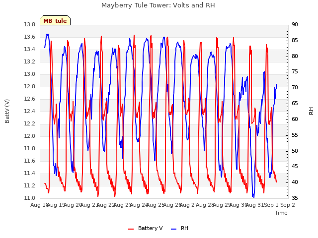This screenshot has width=318, height=238.
Task: Click the right-side RH axis title
Action: pos(311,111)
